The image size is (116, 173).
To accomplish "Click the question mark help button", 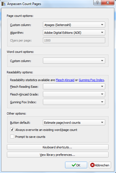I will [97, 2].
